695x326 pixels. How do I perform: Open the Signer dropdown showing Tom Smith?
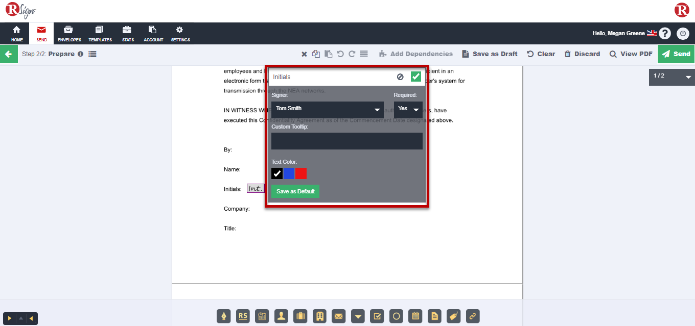pyautogui.click(x=327, y=109)
